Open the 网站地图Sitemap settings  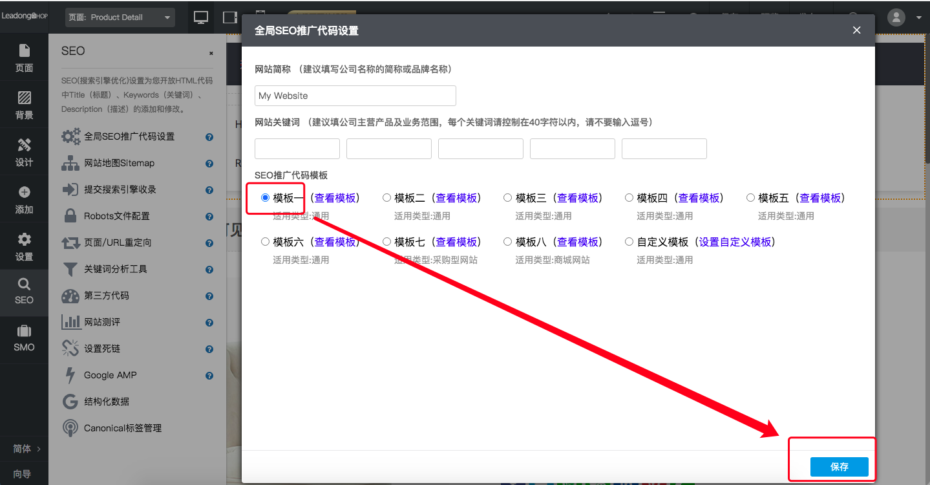tap(122, 163)
